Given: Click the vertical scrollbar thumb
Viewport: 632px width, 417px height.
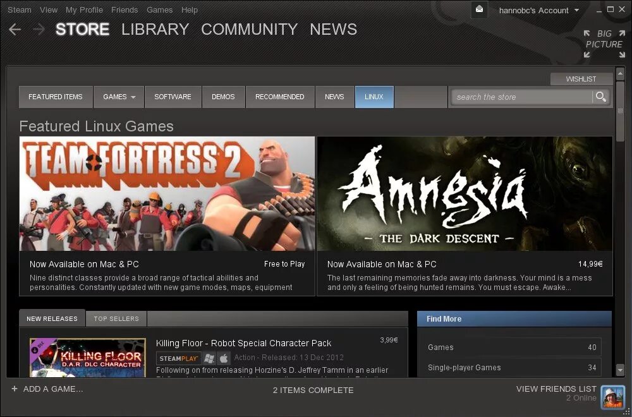Looking at the screenshot, I should [x=620, y=111].
